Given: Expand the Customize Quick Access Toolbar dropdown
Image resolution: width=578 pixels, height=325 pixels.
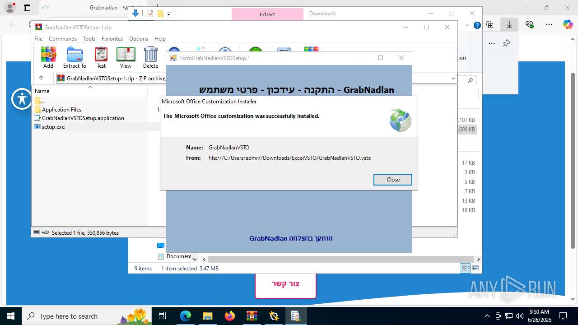Looking at the screenshot, I should coord(168,14).
